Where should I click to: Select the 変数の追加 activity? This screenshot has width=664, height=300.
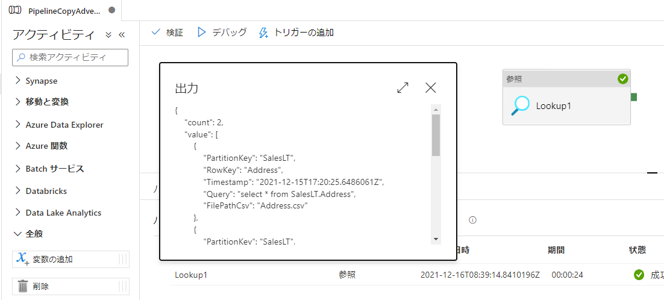70,260
